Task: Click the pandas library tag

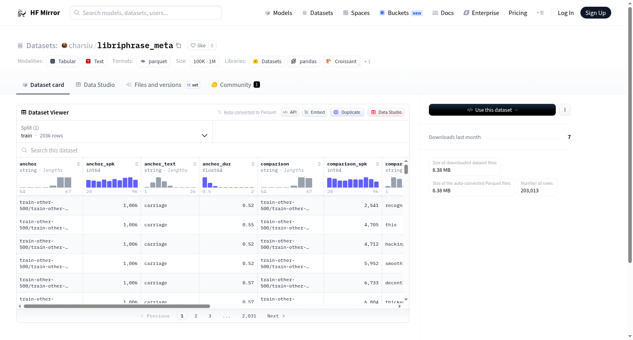Action: [x=304, y=61]
